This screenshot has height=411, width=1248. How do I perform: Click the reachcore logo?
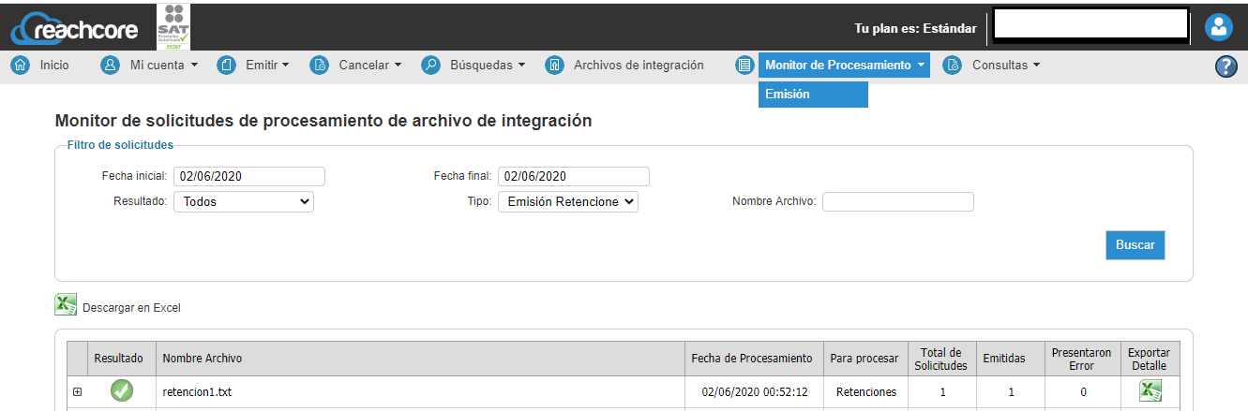pos(75,29)
